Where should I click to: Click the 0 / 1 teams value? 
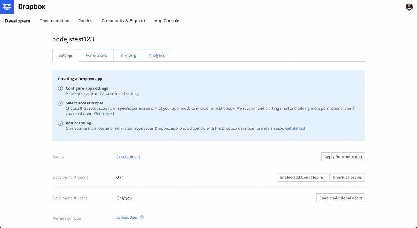pyautogui.click(x=120, y=177)
